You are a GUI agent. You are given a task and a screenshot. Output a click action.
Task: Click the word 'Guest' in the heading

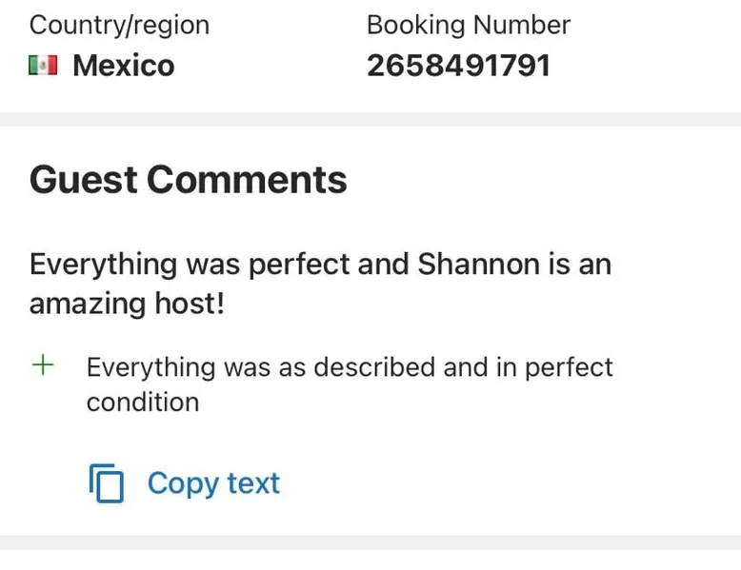coord(83,179)
